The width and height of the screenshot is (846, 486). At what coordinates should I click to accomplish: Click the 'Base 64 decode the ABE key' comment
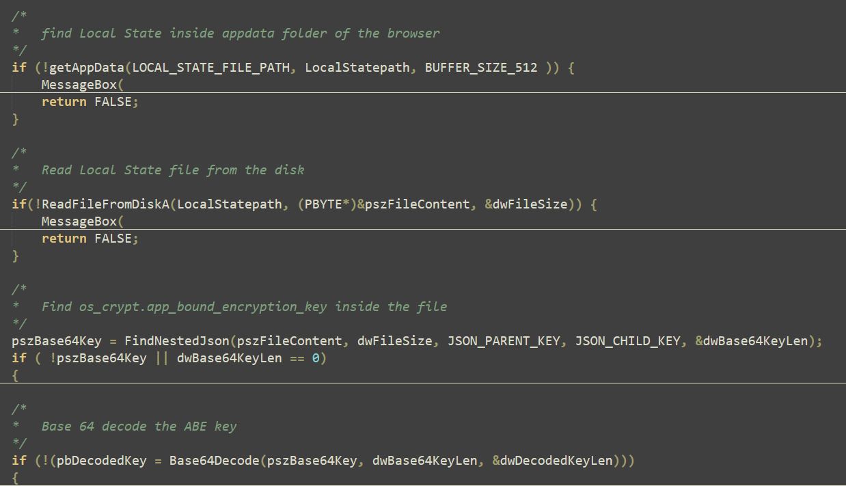click(139, 427)
